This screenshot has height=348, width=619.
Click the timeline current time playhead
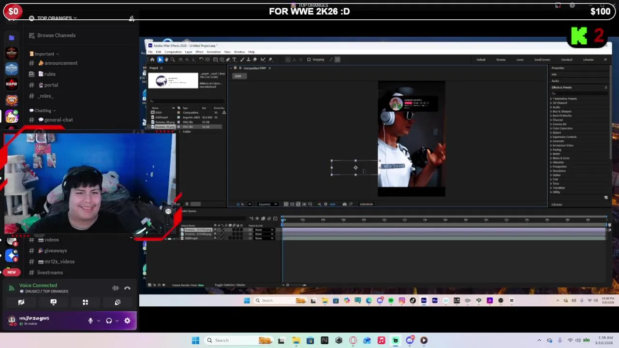[283, 220]
